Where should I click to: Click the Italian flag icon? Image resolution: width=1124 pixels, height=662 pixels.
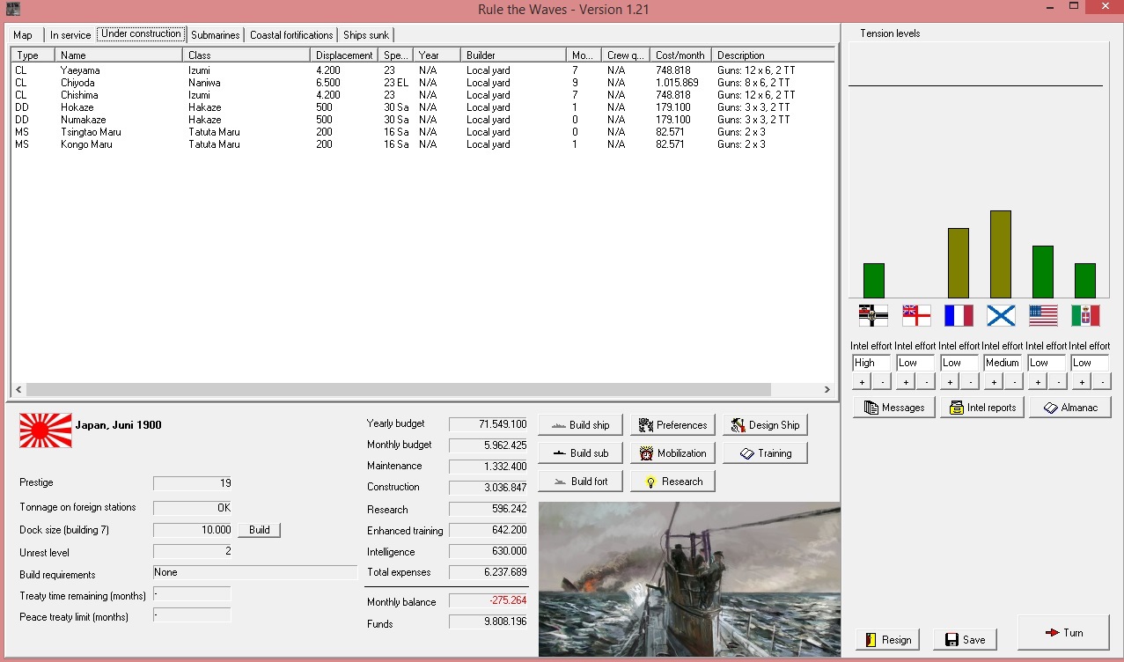(x=1085, y=315)
